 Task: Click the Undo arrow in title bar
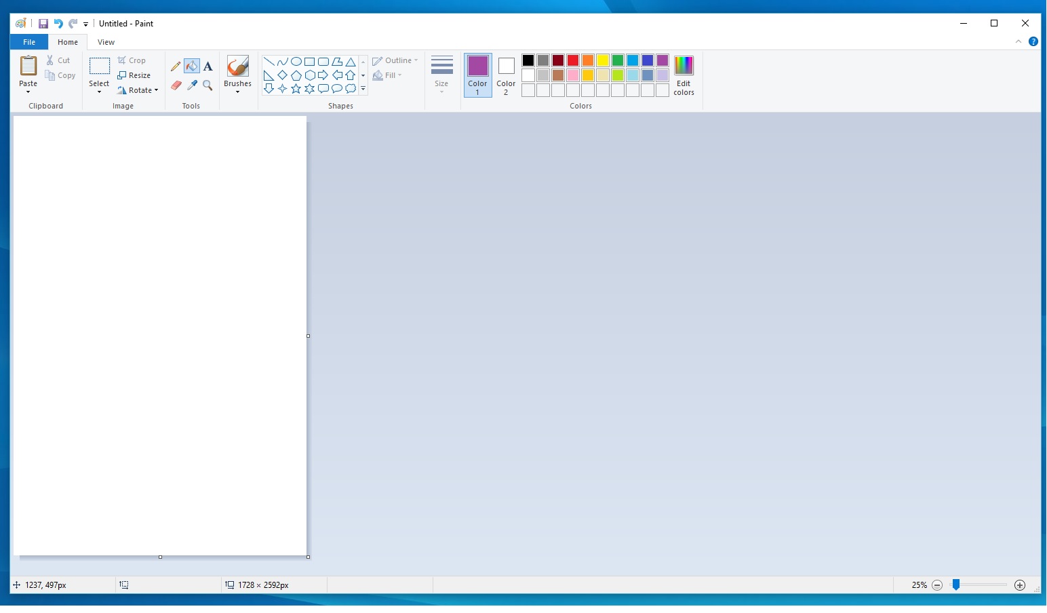[58, 24]
